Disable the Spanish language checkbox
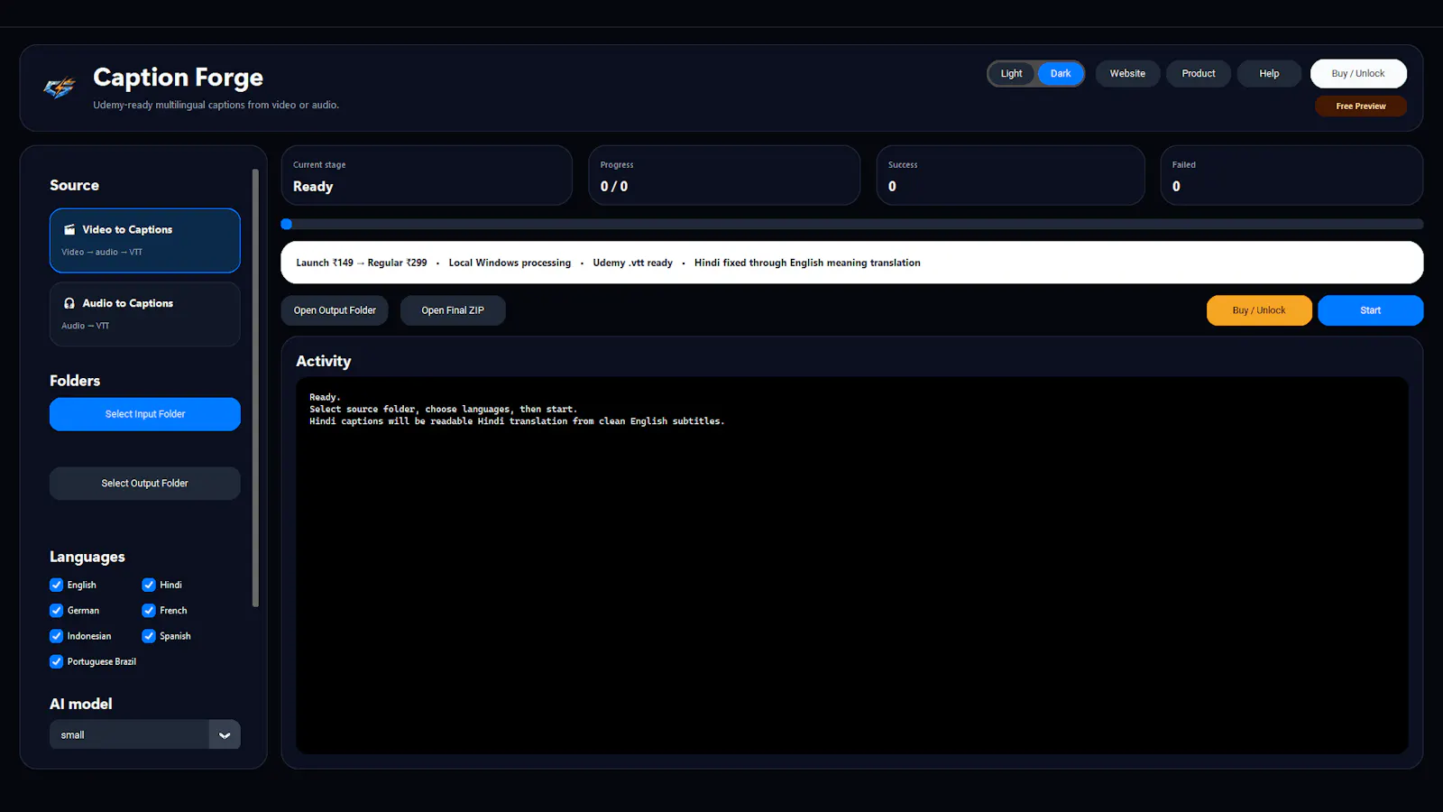The image size is (1443, 812). coord(149,636)
